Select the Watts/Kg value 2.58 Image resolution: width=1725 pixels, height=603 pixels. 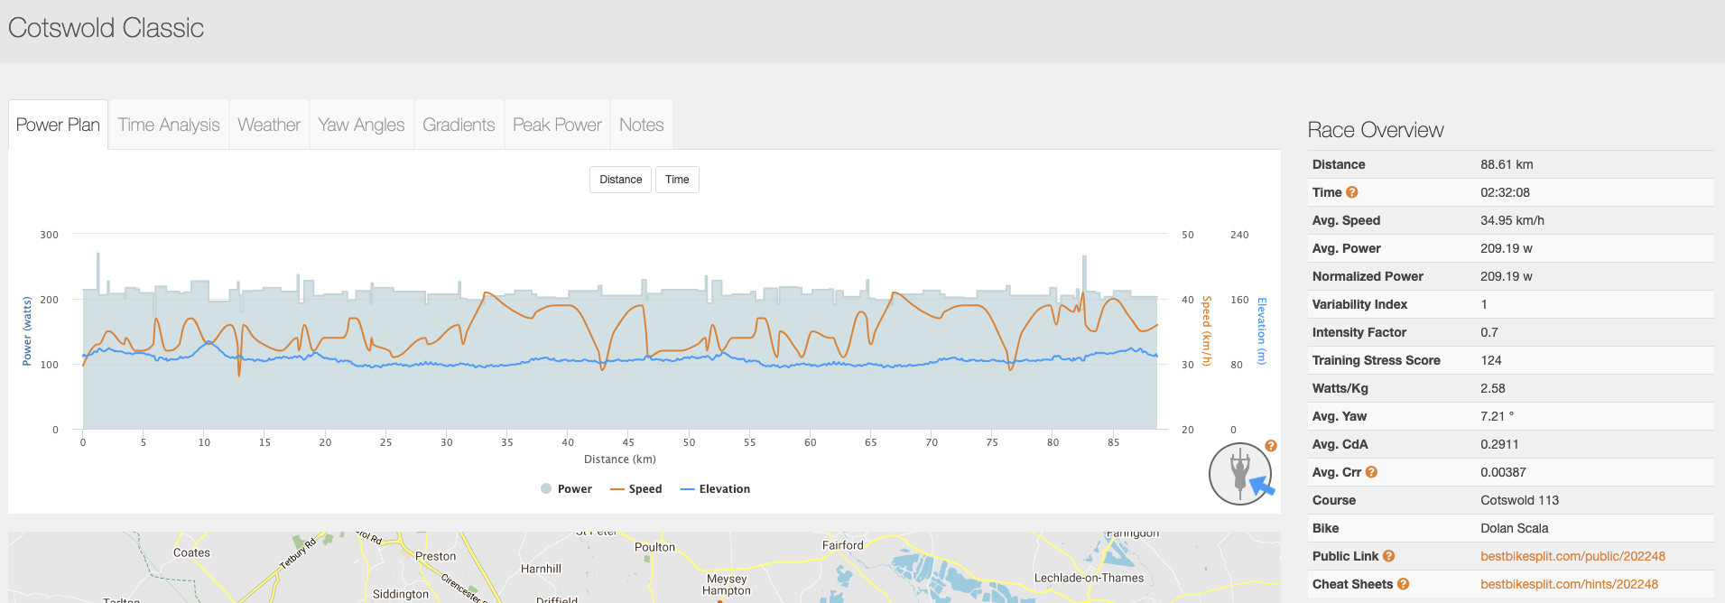(1493, 388)
